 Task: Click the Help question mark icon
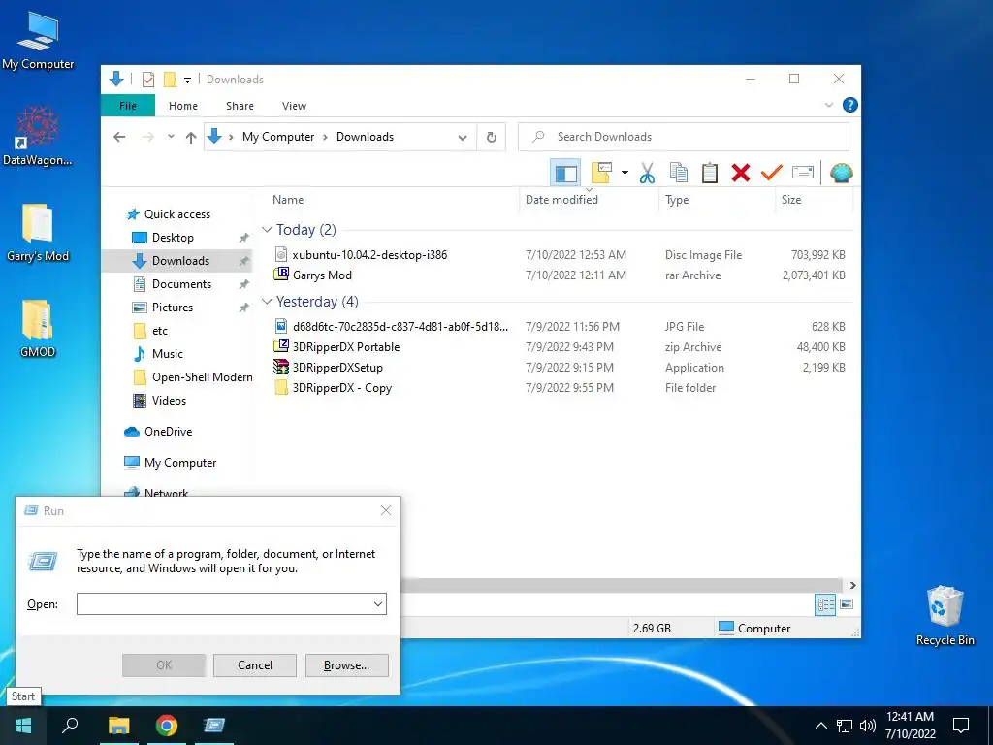click(849, 105)
